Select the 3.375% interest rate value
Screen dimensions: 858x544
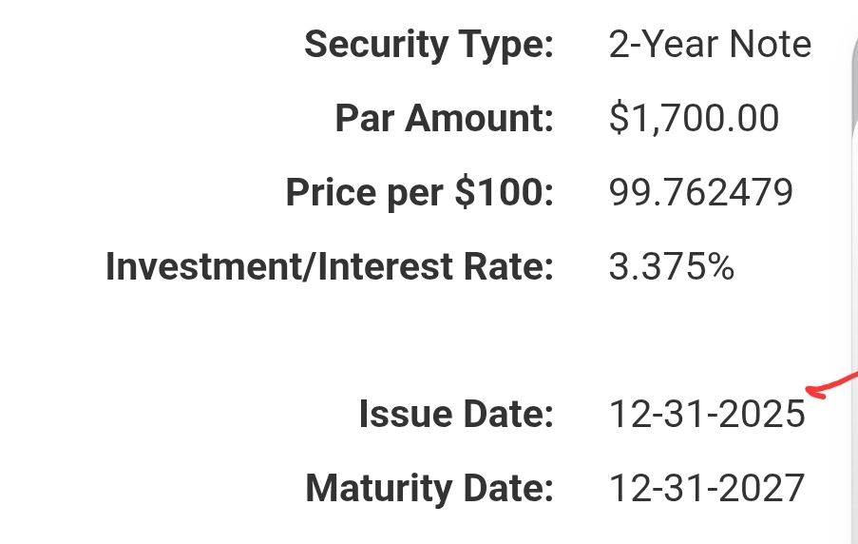[672, 267]
